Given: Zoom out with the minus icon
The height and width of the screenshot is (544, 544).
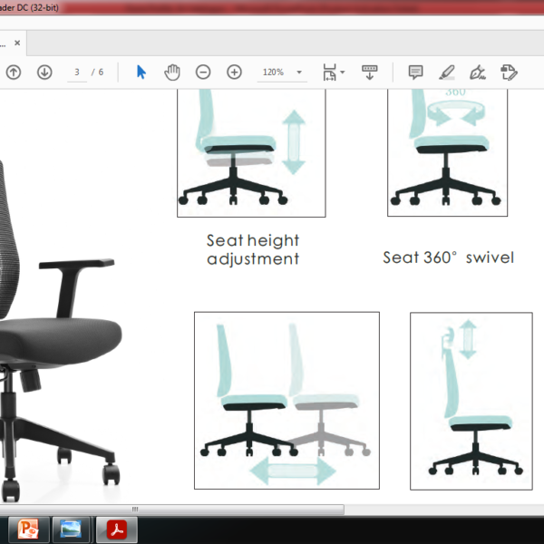Looking at the screenshot, I should [203, 73].
